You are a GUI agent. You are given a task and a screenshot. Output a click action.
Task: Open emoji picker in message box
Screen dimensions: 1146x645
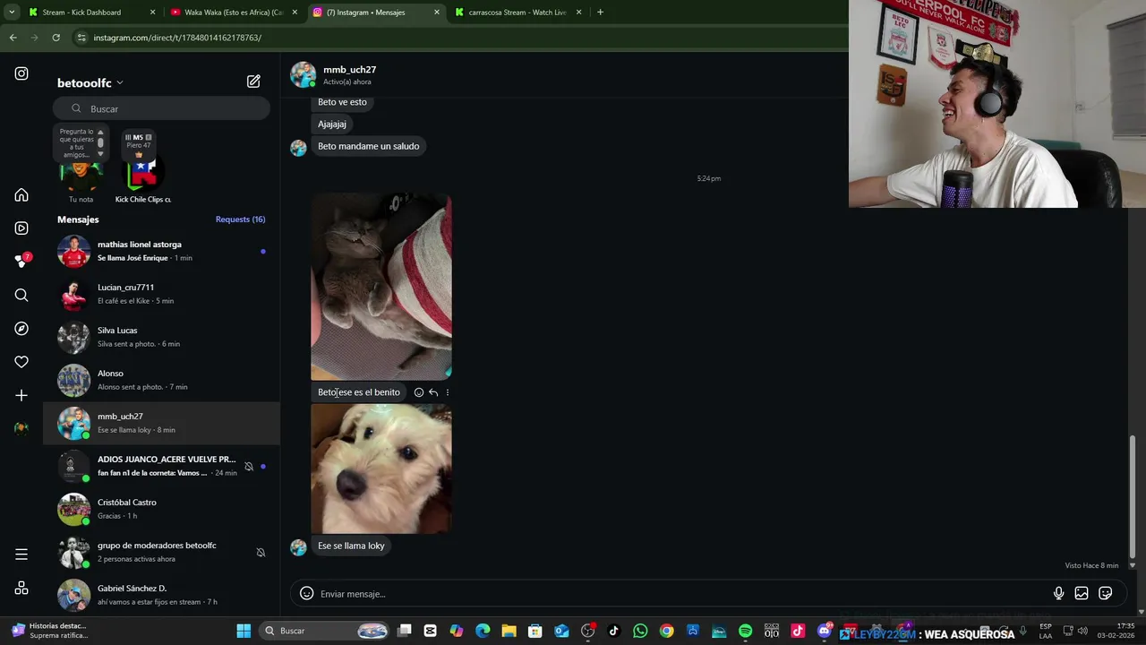[306, 593]
